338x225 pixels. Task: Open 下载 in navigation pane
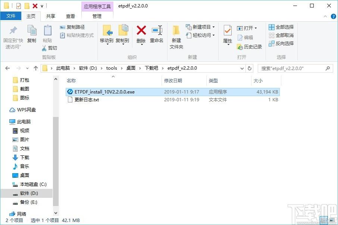(21, 158)
